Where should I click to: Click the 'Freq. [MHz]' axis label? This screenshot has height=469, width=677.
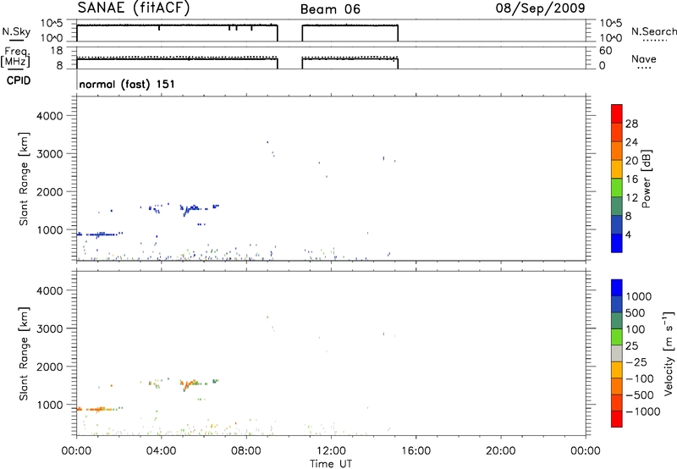pos(16,58)
